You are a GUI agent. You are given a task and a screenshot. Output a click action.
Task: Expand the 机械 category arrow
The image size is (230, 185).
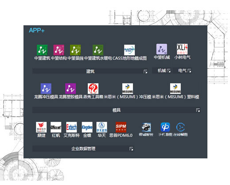(x=169, y=71)
